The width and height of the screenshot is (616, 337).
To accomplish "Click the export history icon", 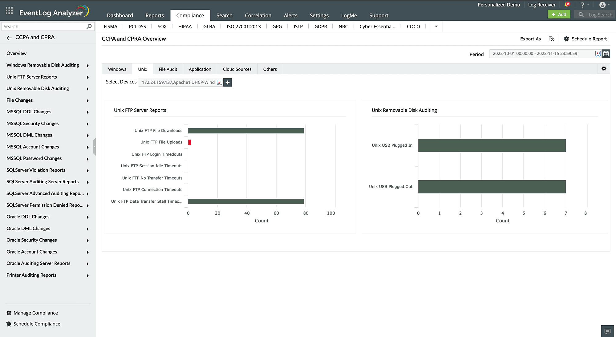I will click(551, 39).
